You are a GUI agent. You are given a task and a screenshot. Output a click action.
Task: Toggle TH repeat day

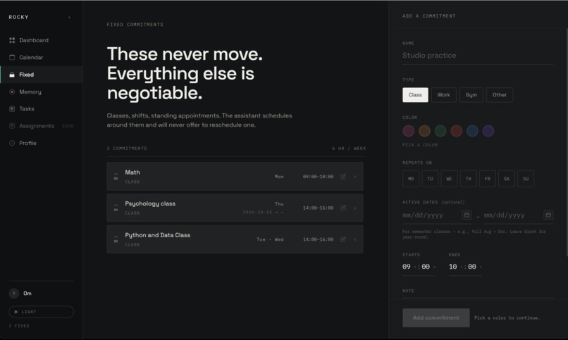point(469,179)
